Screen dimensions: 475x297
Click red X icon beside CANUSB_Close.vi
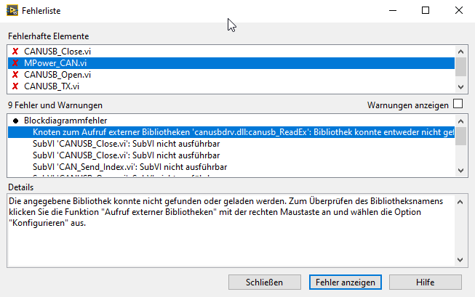tap(15, 52)
